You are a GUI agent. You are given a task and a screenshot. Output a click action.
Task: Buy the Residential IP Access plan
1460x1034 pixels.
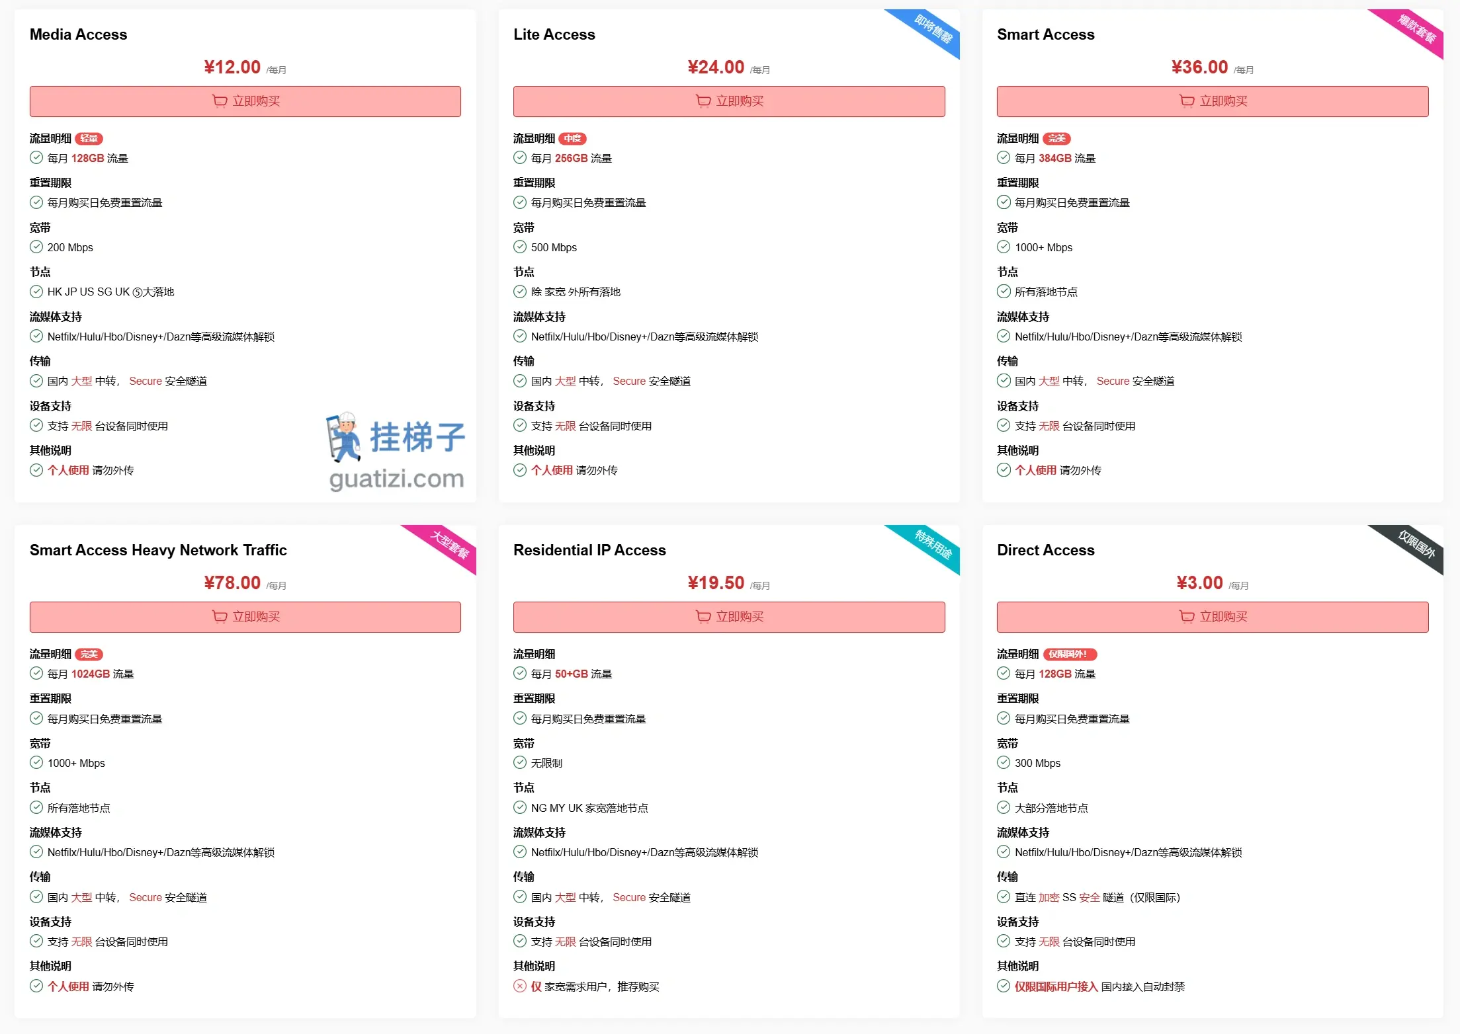tap(729, 617)
